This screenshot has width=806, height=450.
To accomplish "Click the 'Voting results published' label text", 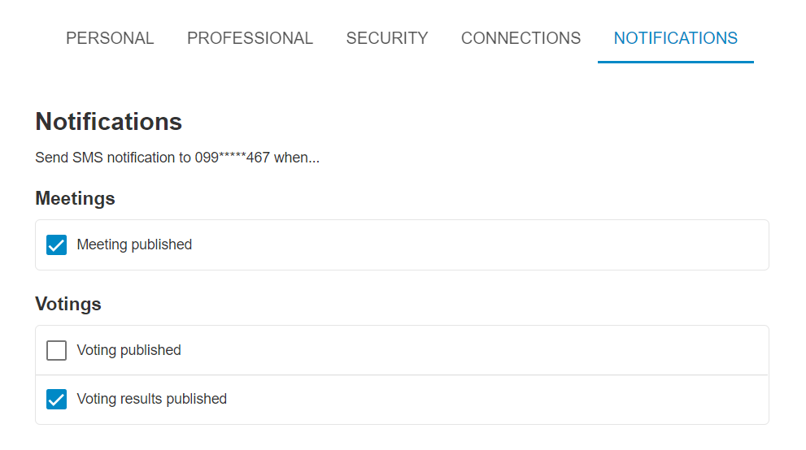I will pyautogui.click(x=151, y=399).
